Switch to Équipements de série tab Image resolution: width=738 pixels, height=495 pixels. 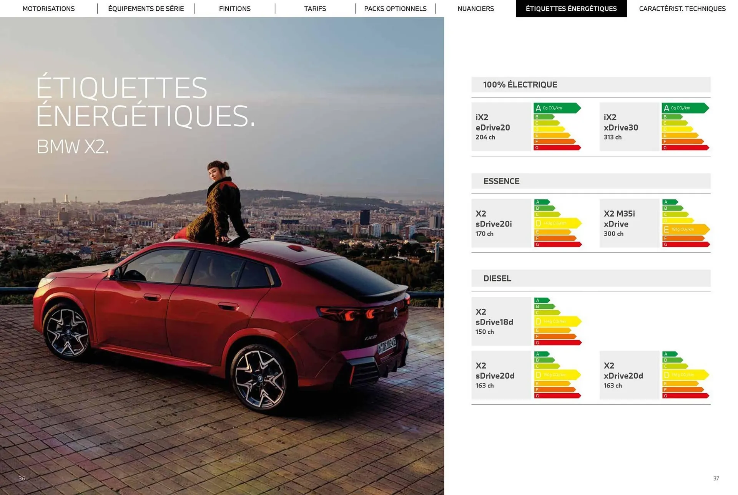click(146, 8)
